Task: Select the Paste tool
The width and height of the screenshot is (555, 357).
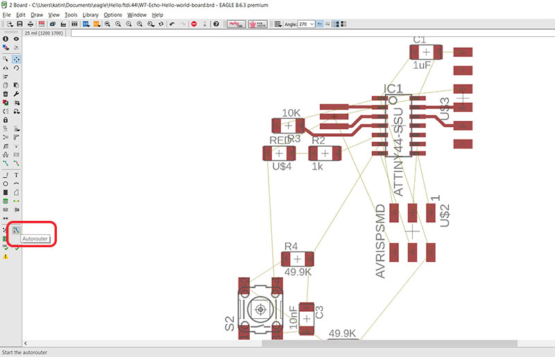Action: (x=16, y=85)
